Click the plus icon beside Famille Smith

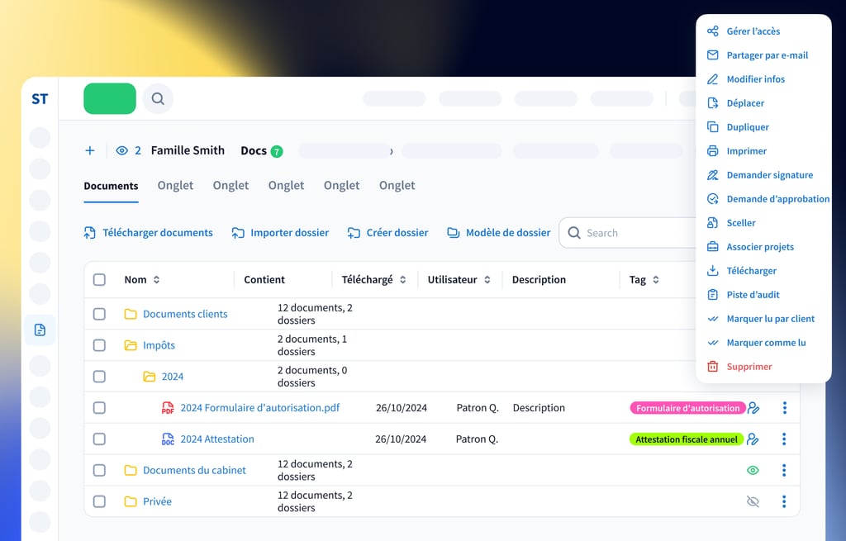(90, 150)
